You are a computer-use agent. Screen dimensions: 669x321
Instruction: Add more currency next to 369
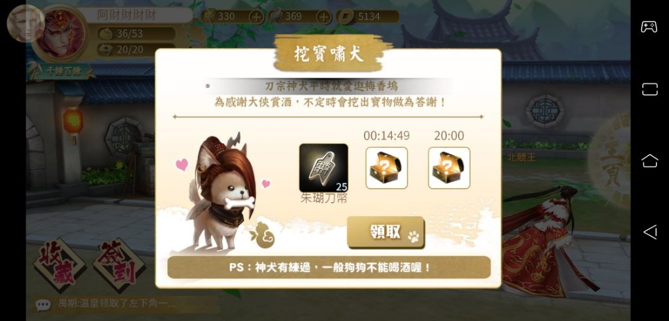pyautogui.click(x=324, y=17)
